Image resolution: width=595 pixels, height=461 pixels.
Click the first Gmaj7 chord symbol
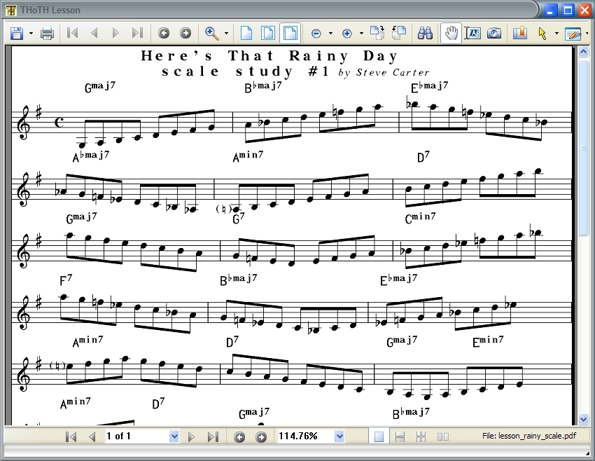[x=100, y=87]
